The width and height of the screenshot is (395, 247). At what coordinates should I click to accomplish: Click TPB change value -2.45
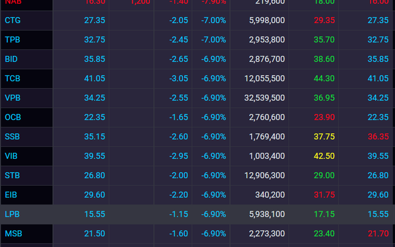pyautogui.click(x=179, y=40)
